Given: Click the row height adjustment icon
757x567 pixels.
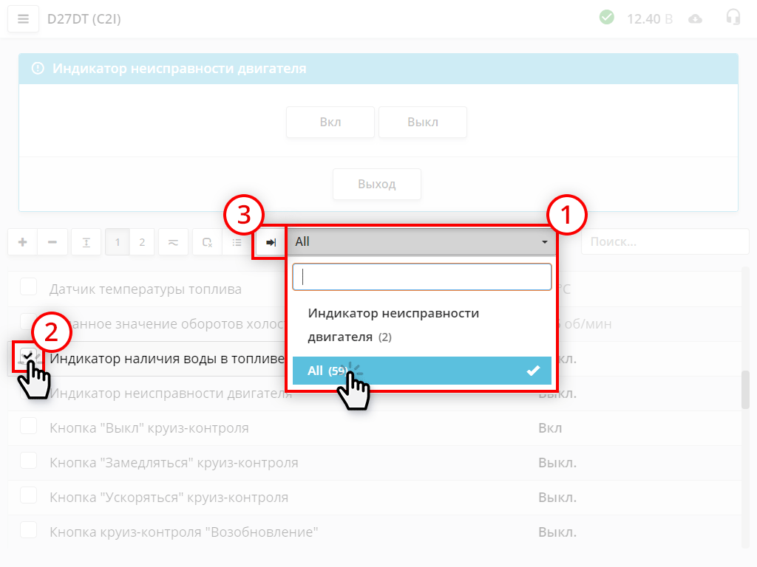Looking at the screenshot, I should tap(86, 241).
